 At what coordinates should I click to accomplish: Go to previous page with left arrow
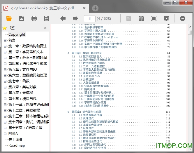(x=63, y=19)
